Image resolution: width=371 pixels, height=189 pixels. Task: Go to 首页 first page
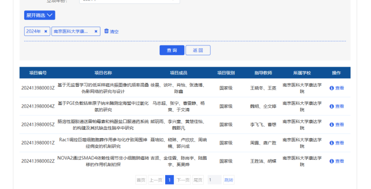click(x=141, y=180)
